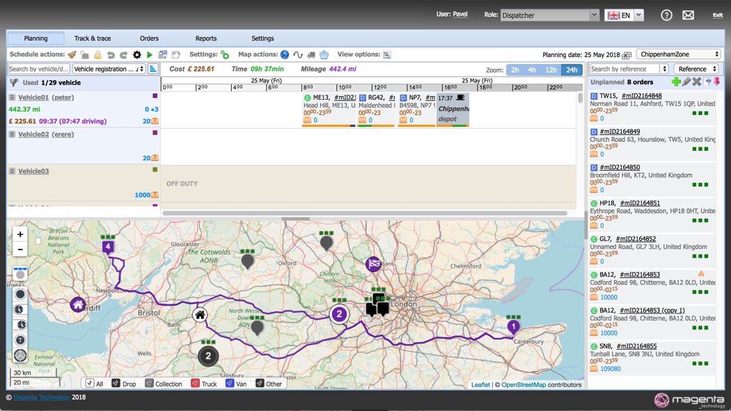This screenshot has height=411, width=731.
Task: Run the schedule with the green play icon
Action: point(150,54)
